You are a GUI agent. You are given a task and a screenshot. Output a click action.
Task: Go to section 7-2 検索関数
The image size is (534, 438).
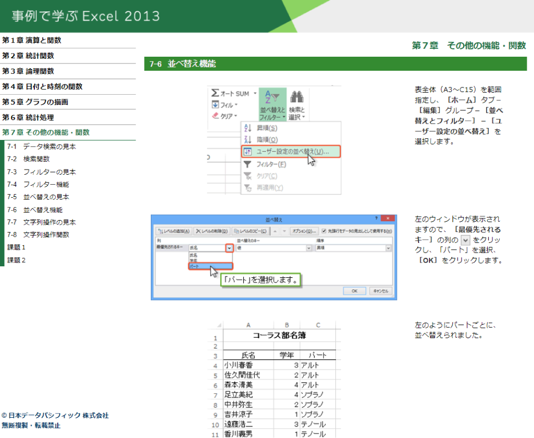[x=28, y=159]
